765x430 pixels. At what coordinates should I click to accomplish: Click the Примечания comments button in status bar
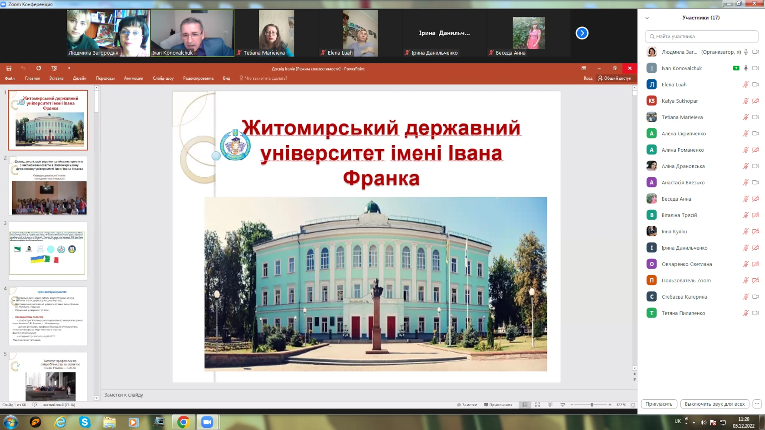click(x=498, y=405)
